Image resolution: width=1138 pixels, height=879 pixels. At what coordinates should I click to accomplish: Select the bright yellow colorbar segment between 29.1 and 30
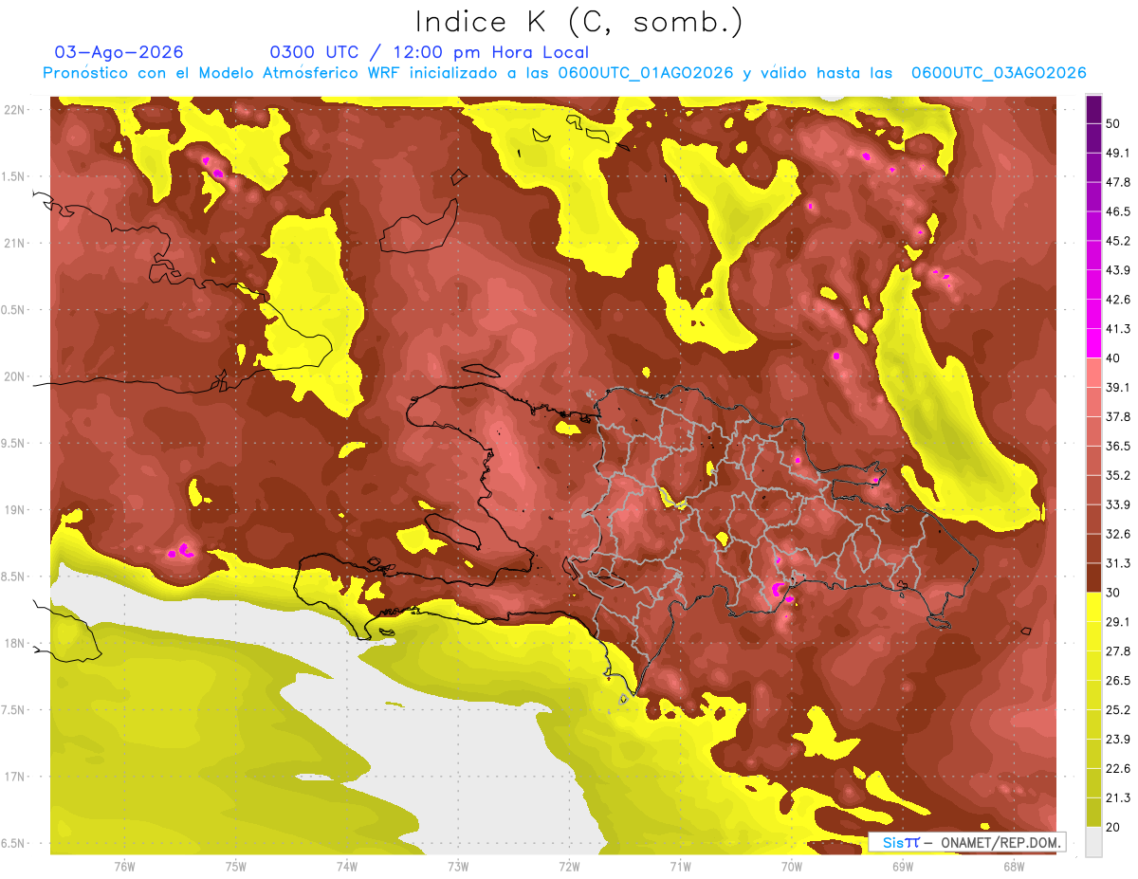[x=1093, y=607]
